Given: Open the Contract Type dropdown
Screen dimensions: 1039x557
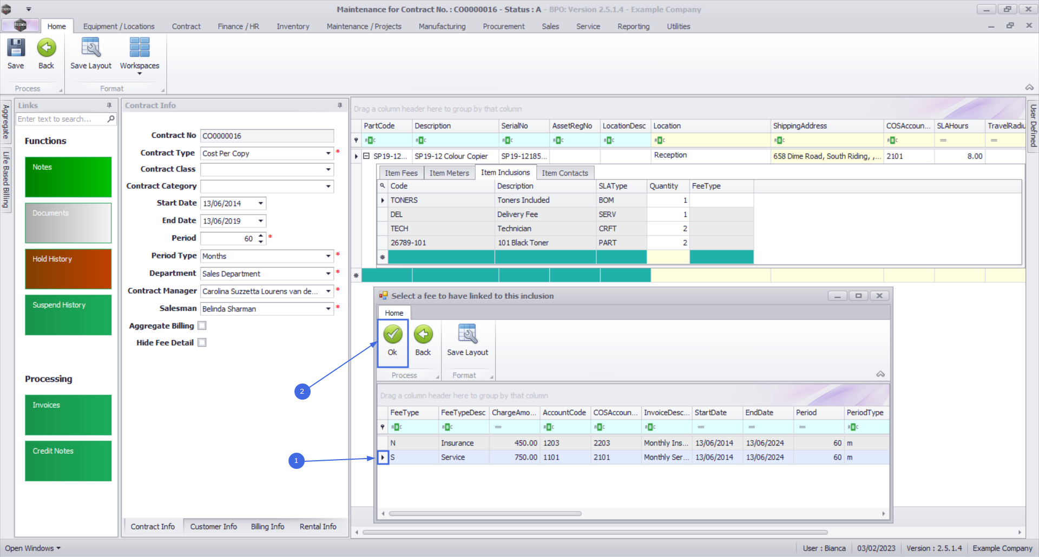Looking at the screenshot, I should pyautogui.click(x=328, y=154).
